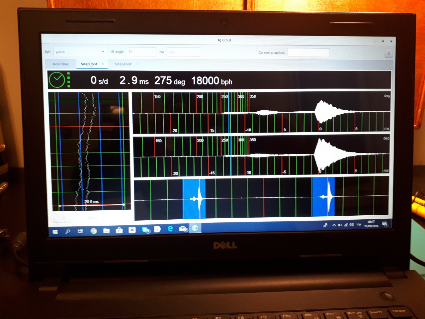Image resolution: width=425 pixels, height=319 pixels.
Task: Open File Explorer from the taskbar
Action: click(x=106, y=231)
